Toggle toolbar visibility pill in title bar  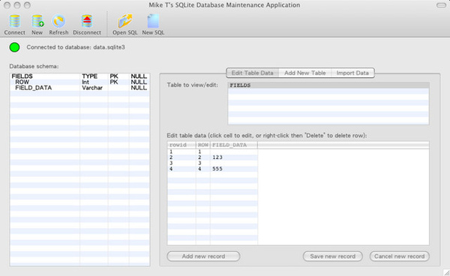(x=441, y=5)
